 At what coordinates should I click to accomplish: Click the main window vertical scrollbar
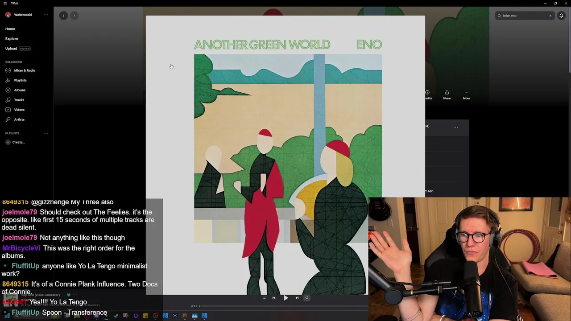click(x=569, y=40)
